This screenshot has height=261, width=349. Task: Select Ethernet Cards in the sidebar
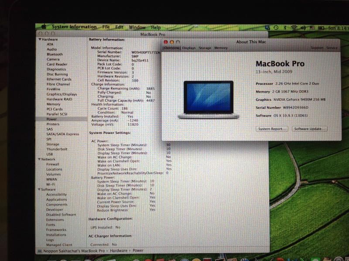(x=59, y=79)
